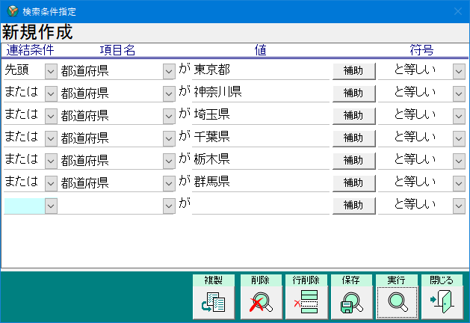Screen dimensions: 470x323
Task: Click the 保存 (save) icon button
Action: (351, 302)
